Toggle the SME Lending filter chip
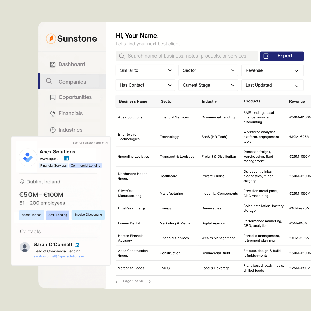The image size is (311, 311). [58, 215]
